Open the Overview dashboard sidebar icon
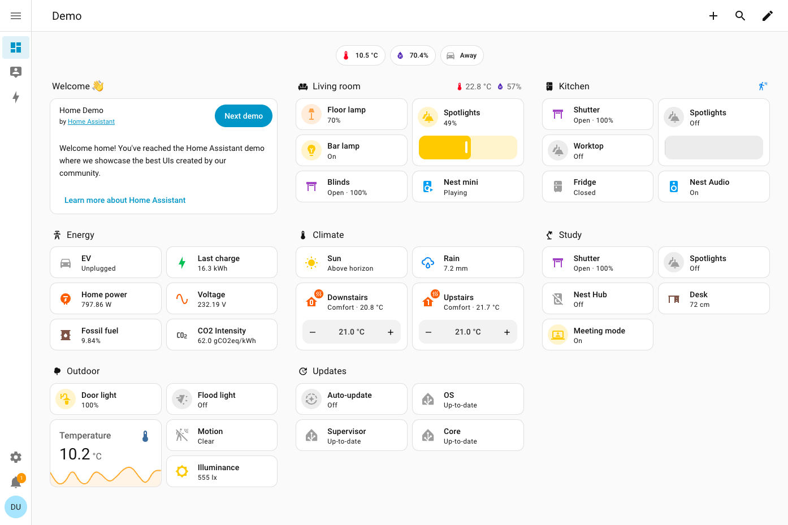This screenshot has width=788, height=525. pos(16,47)
